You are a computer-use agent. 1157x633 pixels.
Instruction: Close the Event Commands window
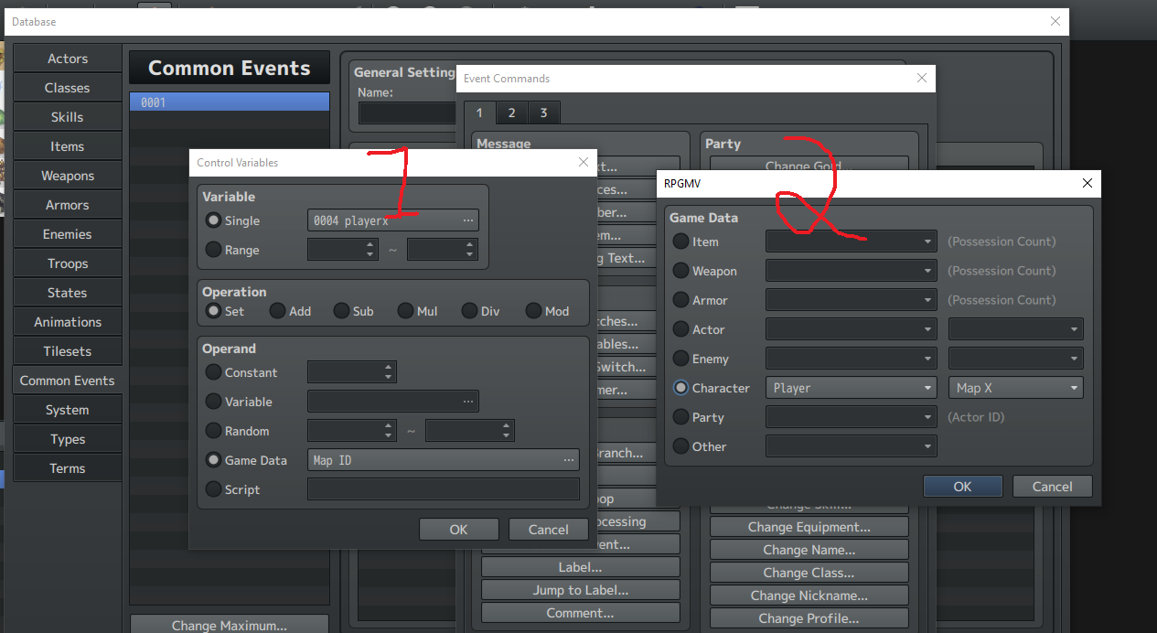pyautogui.click(x=922, y=79)
